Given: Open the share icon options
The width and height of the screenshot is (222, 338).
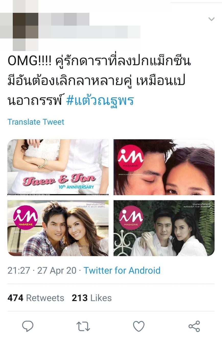Looking at the screenshot, I should tap(194, 326).
